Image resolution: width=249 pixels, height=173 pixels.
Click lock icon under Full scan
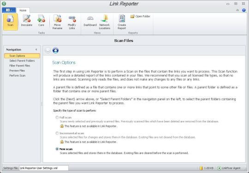pos(62,126)
